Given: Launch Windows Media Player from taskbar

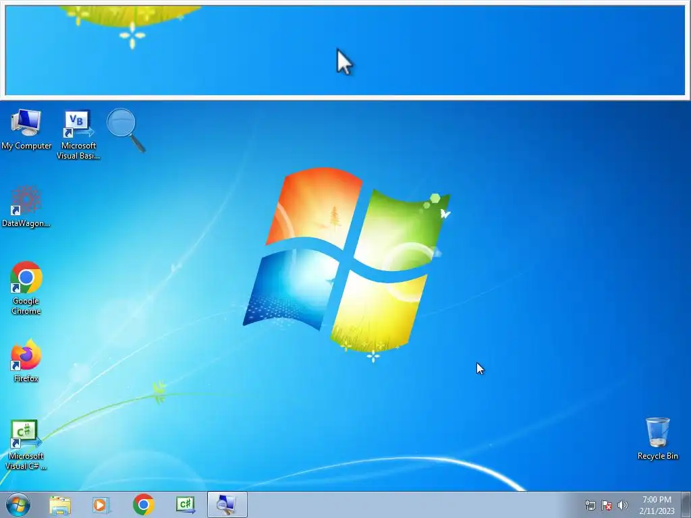Looking at the screenshot, I should point(101,505).
